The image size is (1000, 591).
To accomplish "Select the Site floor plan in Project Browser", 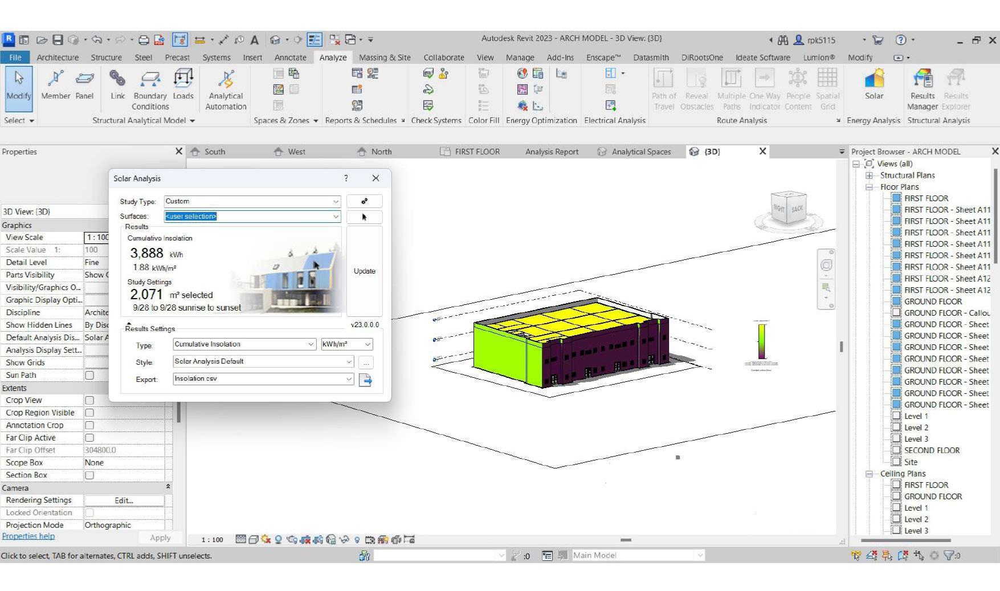I will click(911, 462).
